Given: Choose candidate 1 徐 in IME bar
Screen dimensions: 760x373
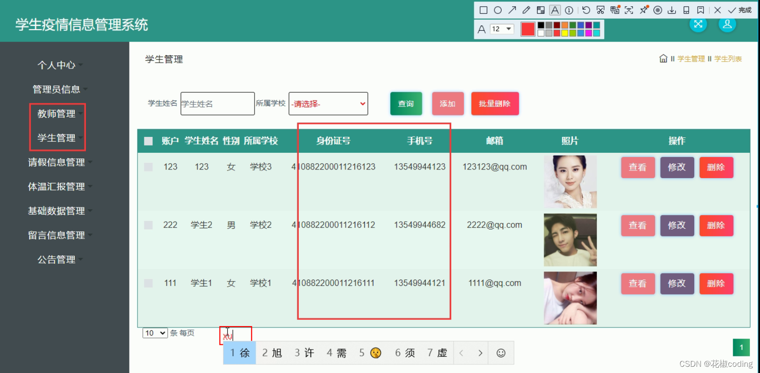Looking at the screenshot, I should (240, 353).
